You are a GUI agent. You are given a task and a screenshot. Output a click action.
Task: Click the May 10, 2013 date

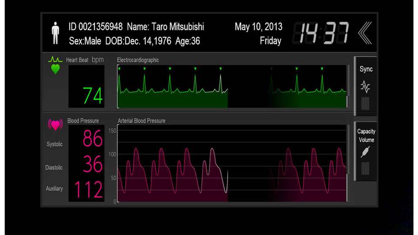(258, 27)
